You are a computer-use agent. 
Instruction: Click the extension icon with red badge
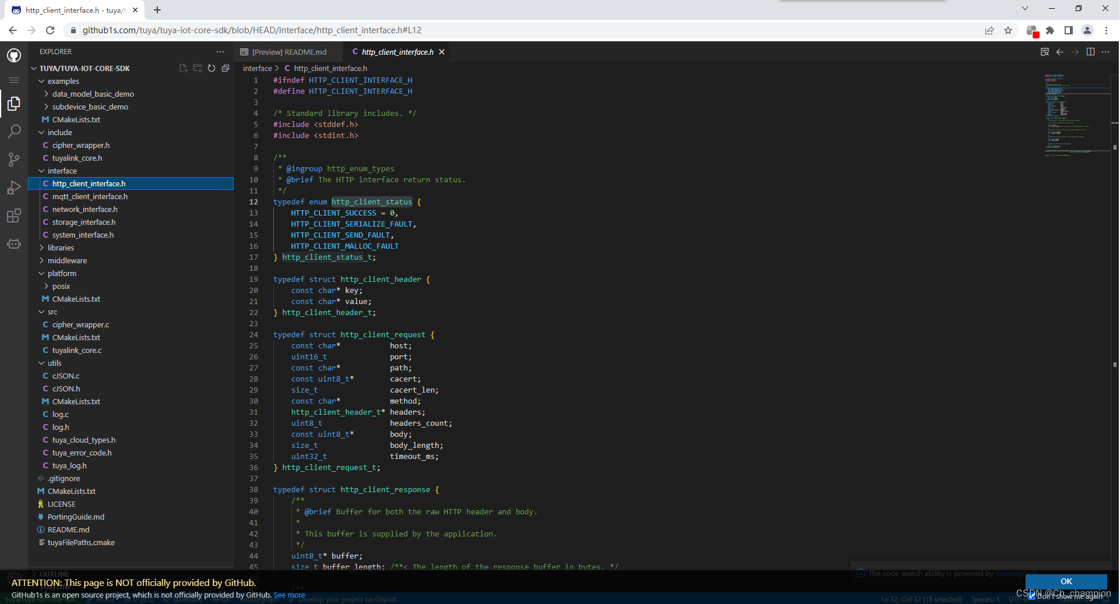point(1032,31)
